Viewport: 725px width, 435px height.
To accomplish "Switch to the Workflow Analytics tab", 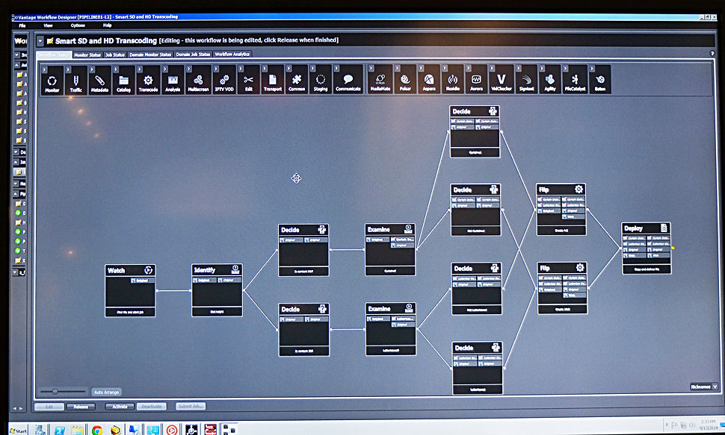I will pos(232,54).
